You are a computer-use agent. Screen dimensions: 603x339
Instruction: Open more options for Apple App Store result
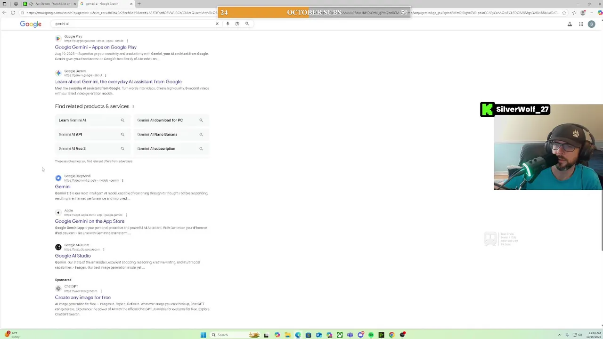point(126,215)
